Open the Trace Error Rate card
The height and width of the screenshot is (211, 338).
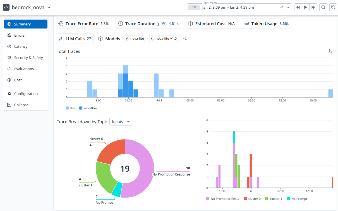click(83, 23)
